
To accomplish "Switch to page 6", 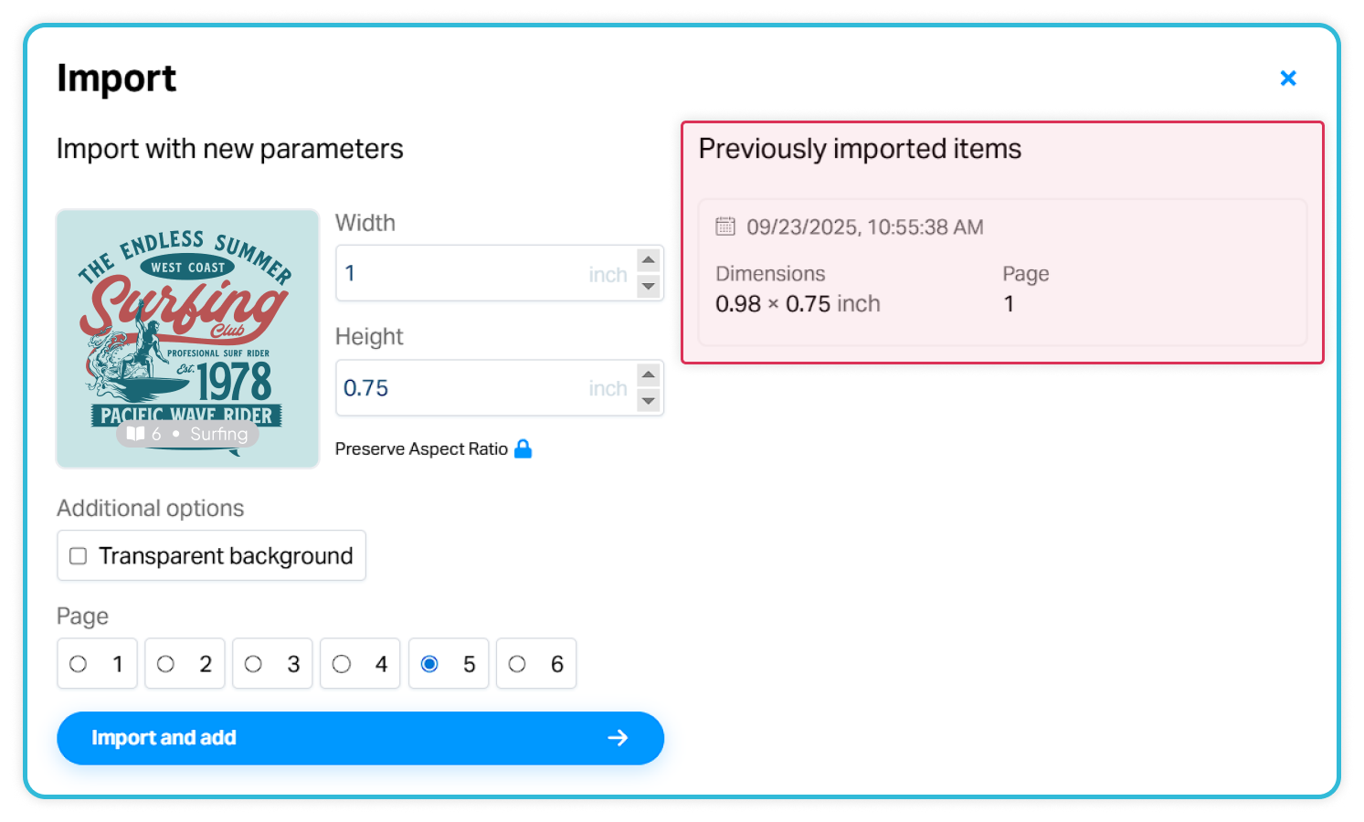I will (x=517, y=664).
